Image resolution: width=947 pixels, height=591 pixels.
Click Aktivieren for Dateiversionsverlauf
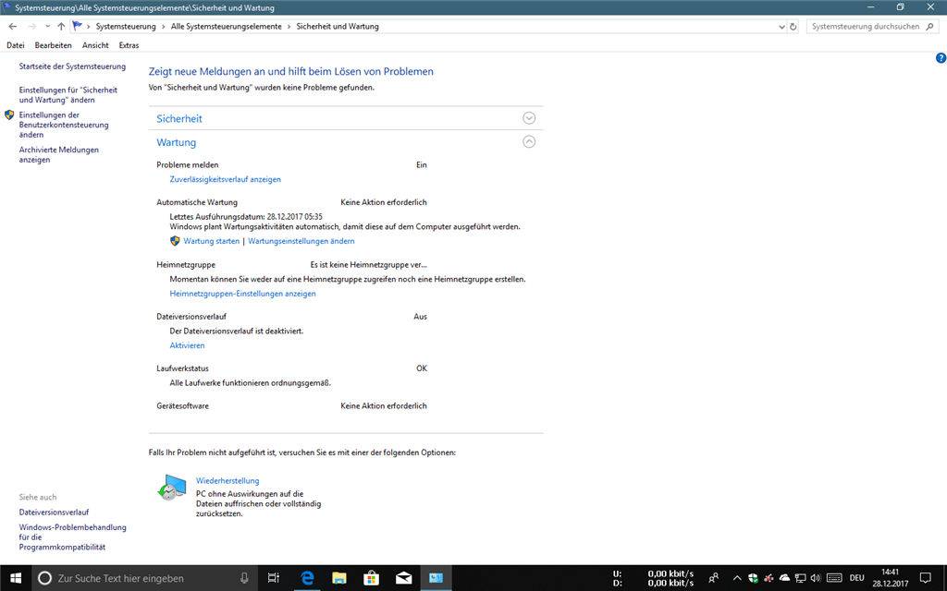click(187, 345)
